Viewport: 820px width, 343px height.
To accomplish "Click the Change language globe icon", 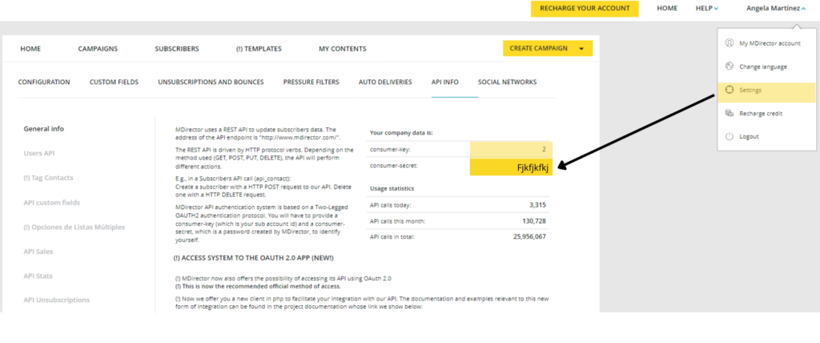I will tap(730, 67).
